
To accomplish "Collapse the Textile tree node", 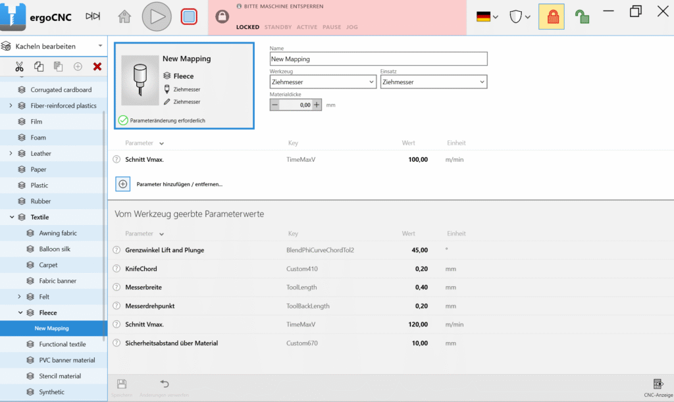I will pos(12,217).
